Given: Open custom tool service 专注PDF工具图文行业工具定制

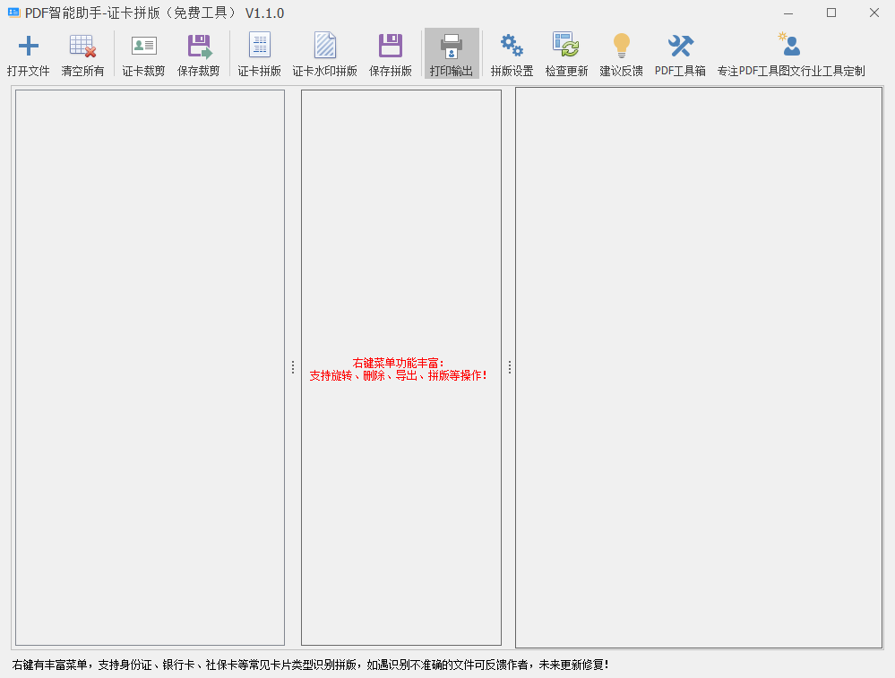Looking at the screenshot, I should (x=788, y=52).
